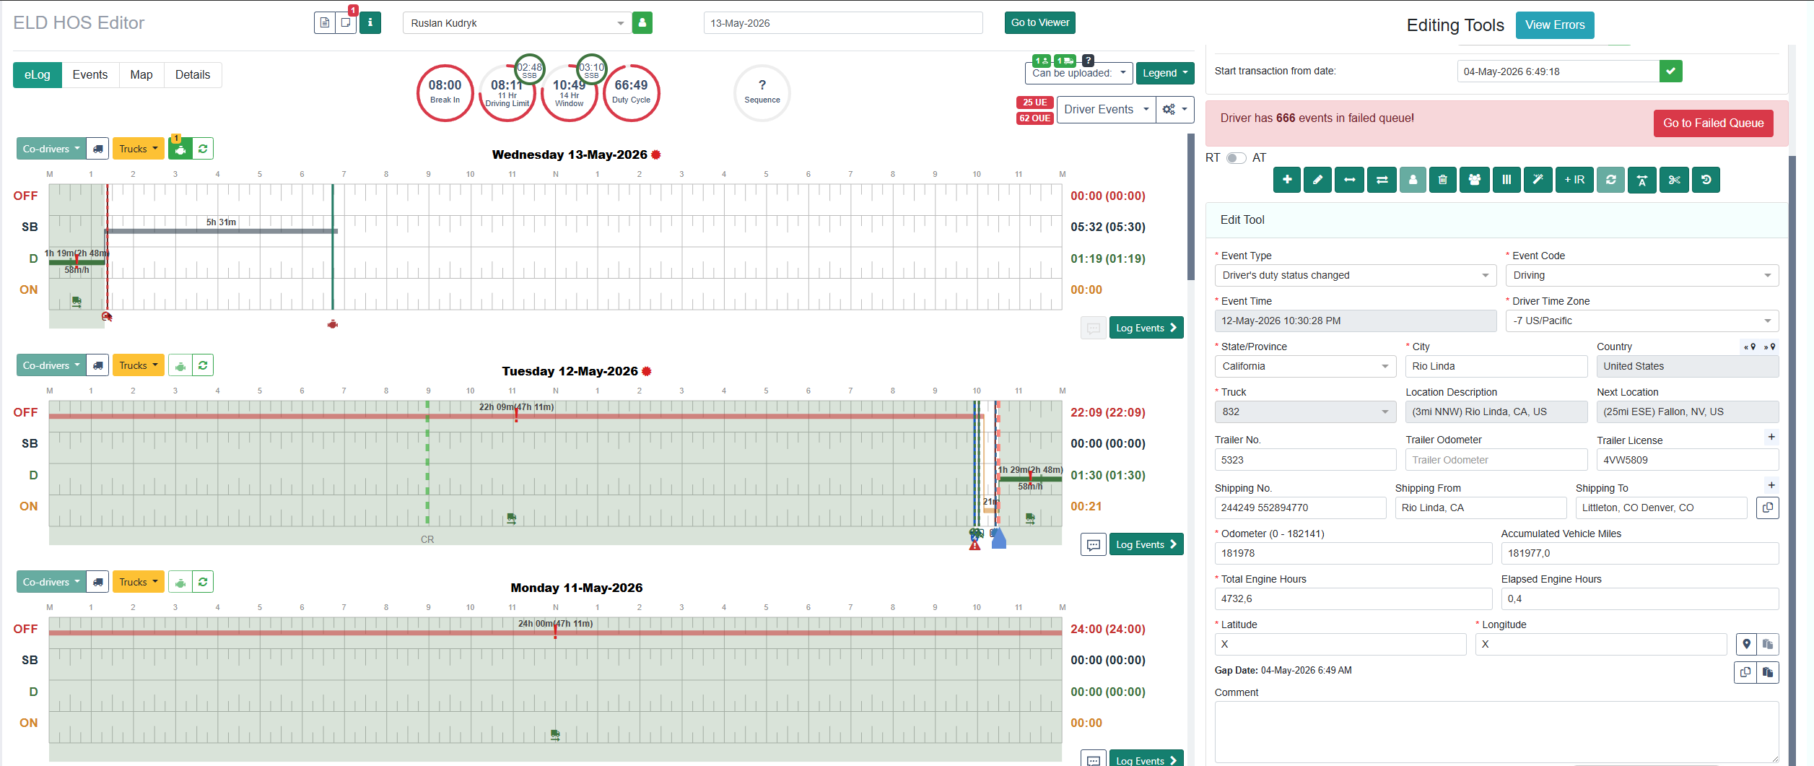Click the pencil edit tool icon

click(1317, 180)
